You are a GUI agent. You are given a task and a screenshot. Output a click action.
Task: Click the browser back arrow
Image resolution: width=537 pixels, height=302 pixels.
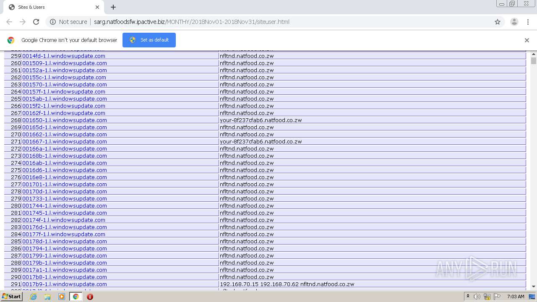[9, 22]
